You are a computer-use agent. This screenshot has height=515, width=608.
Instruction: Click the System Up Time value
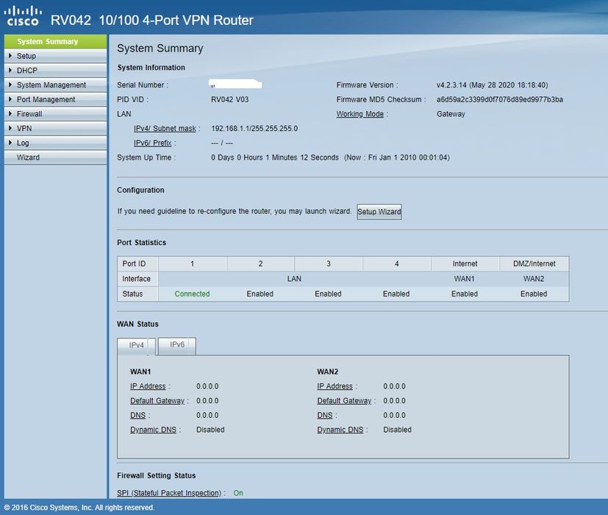(330, 157)
